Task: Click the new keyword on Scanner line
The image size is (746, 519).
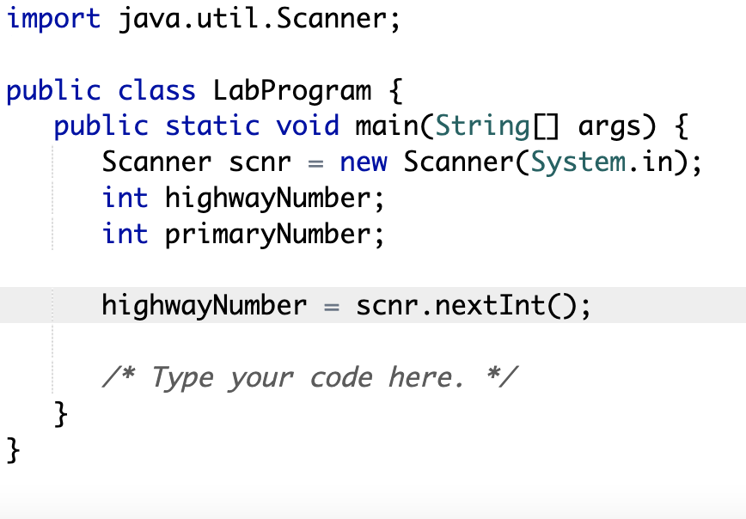Action: (x=363, y=162)
